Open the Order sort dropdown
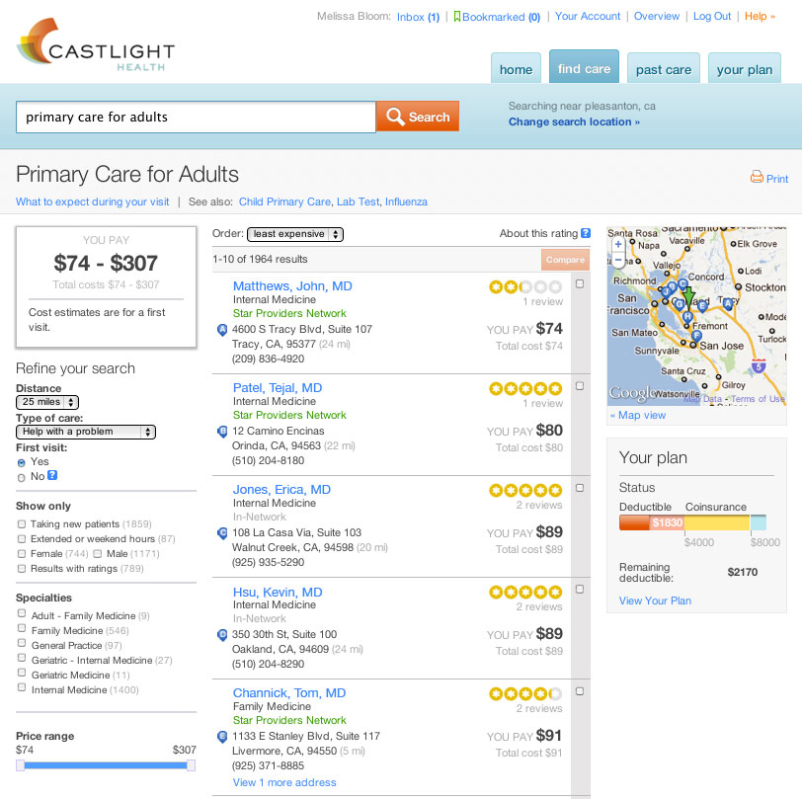 [295, 234]
